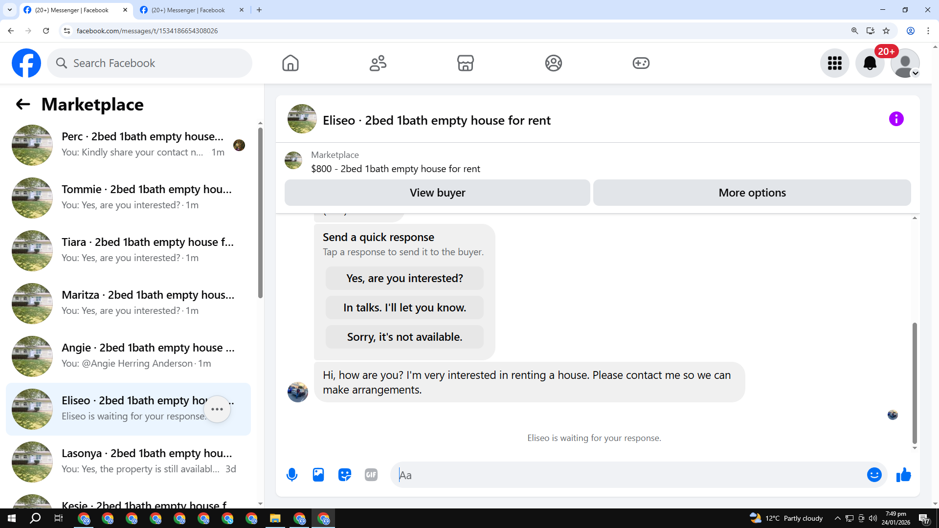Screen dimensions: 939x528
Task: Click back arrow next to Marketplace
Action: coord(23,104)
